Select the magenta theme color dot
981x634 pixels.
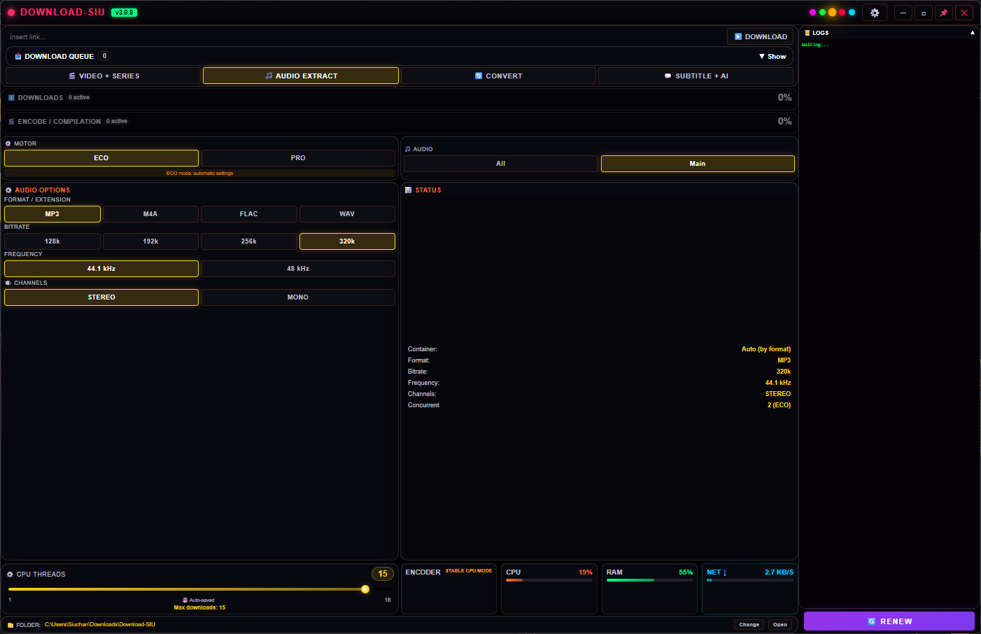click(x=812, y=12)
